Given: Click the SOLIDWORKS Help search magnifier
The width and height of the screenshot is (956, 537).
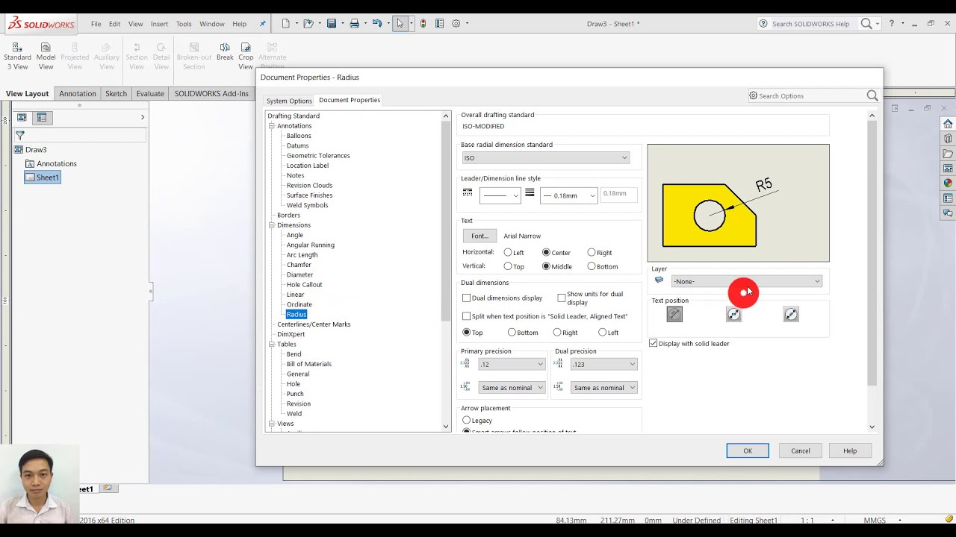Looking at the screenshot, I should tap(866, 24).
